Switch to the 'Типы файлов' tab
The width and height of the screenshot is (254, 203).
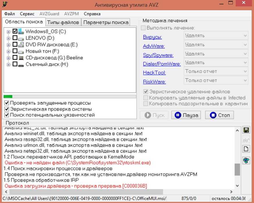click(63, 22)
